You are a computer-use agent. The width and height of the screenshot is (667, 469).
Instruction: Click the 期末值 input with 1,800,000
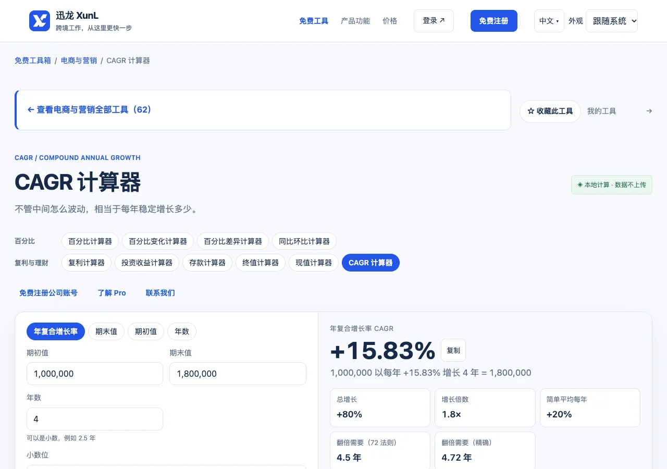pos(238,374)
